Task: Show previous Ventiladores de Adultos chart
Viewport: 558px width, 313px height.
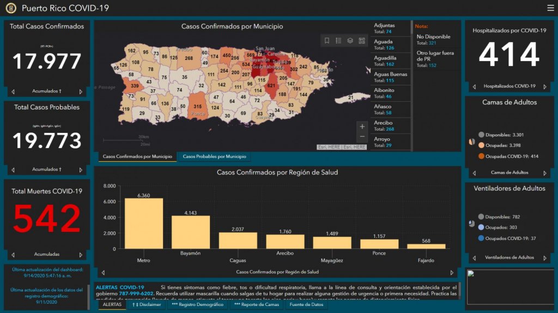Action: click(x=474, y=258)
